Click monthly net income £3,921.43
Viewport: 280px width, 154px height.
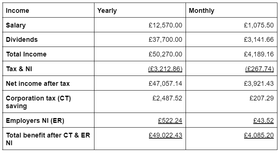tap(258, 84)
